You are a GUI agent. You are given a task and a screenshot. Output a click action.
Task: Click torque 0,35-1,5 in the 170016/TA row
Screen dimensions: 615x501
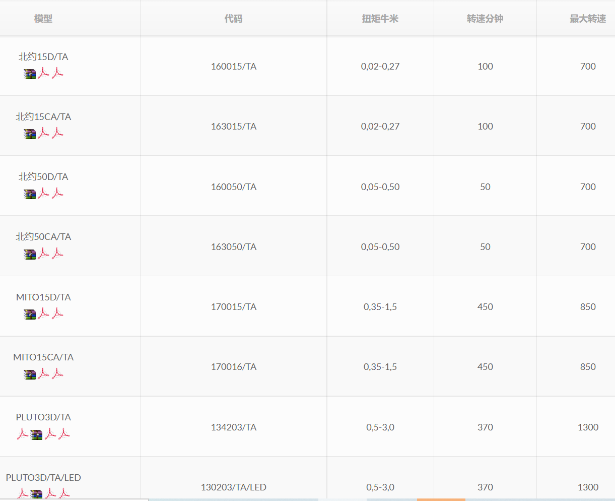[x=380, y=367]
